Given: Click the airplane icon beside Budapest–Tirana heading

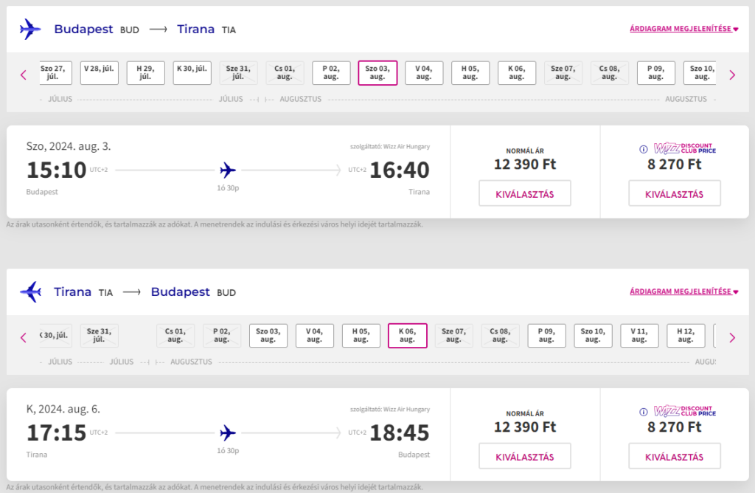Looking at the screenshot, I should [30, 30].
